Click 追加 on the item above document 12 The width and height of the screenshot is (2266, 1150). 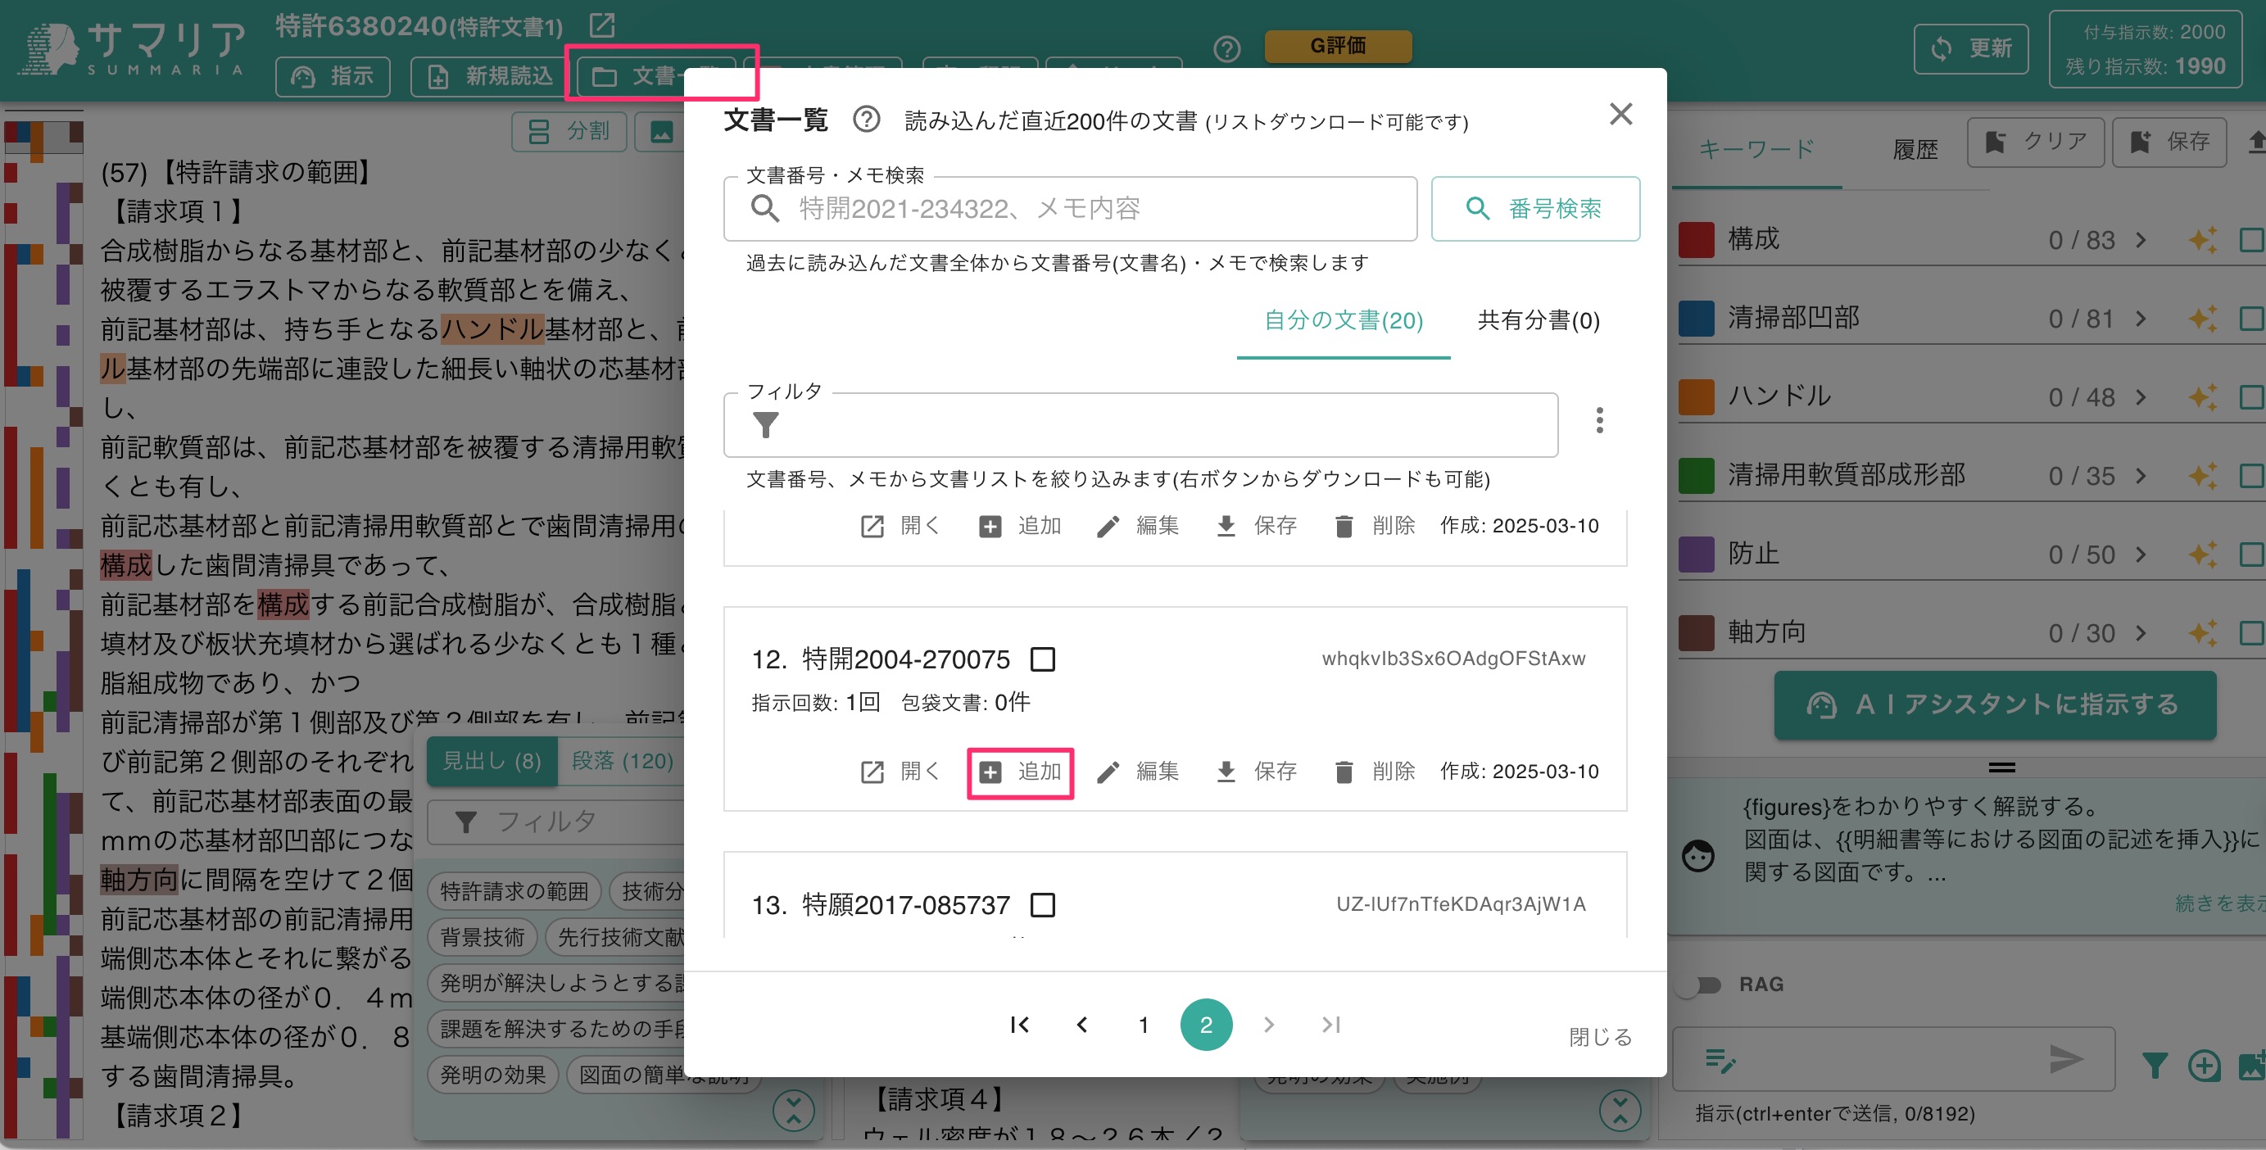1021,526
